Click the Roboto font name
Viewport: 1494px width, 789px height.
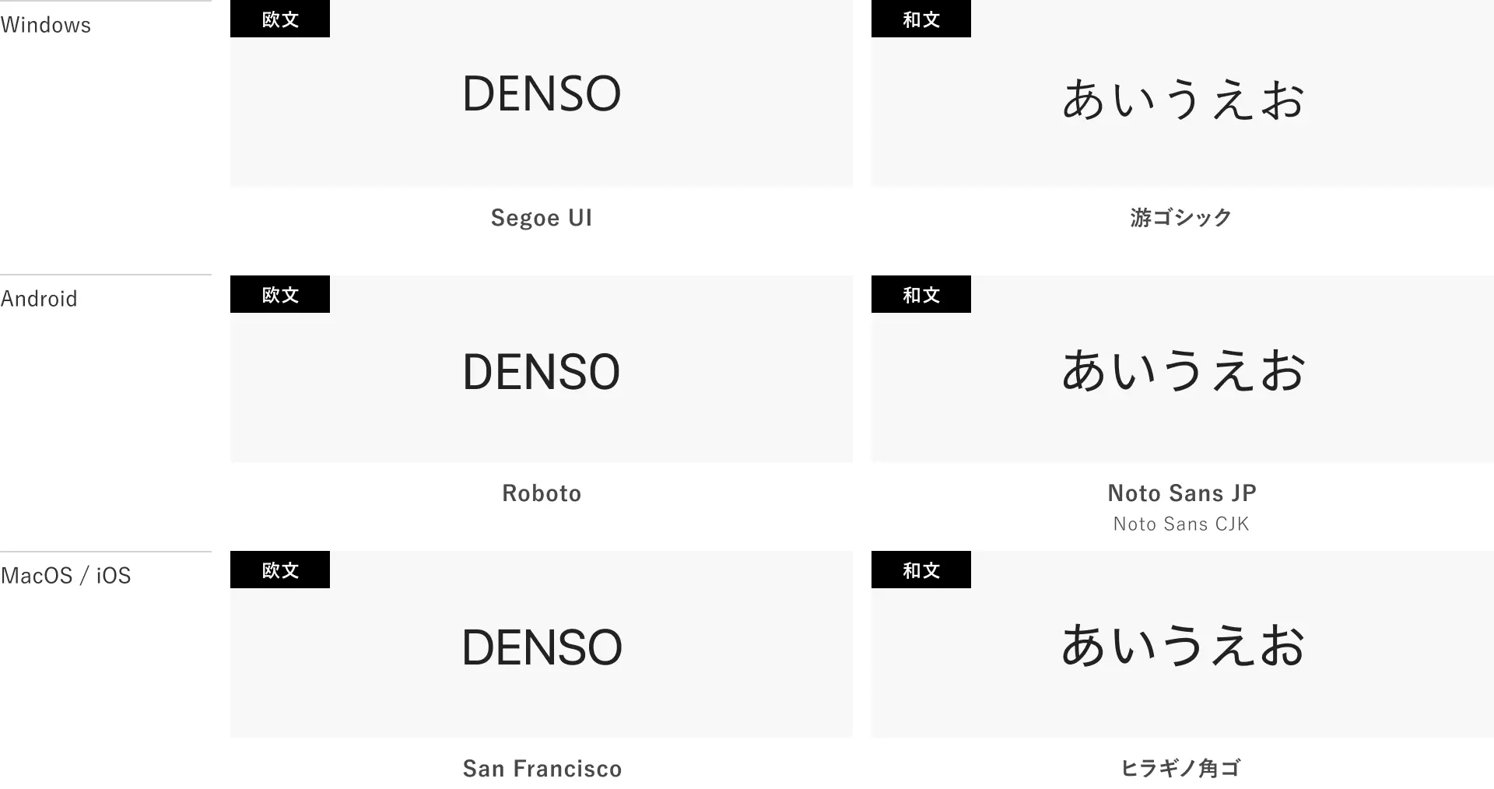[542, 493]
